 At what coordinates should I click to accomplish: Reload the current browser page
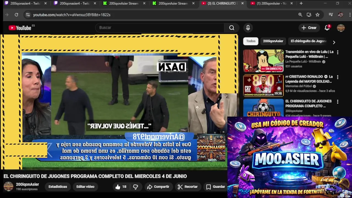(16, 15)
